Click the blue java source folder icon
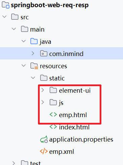 click(34, 41)
